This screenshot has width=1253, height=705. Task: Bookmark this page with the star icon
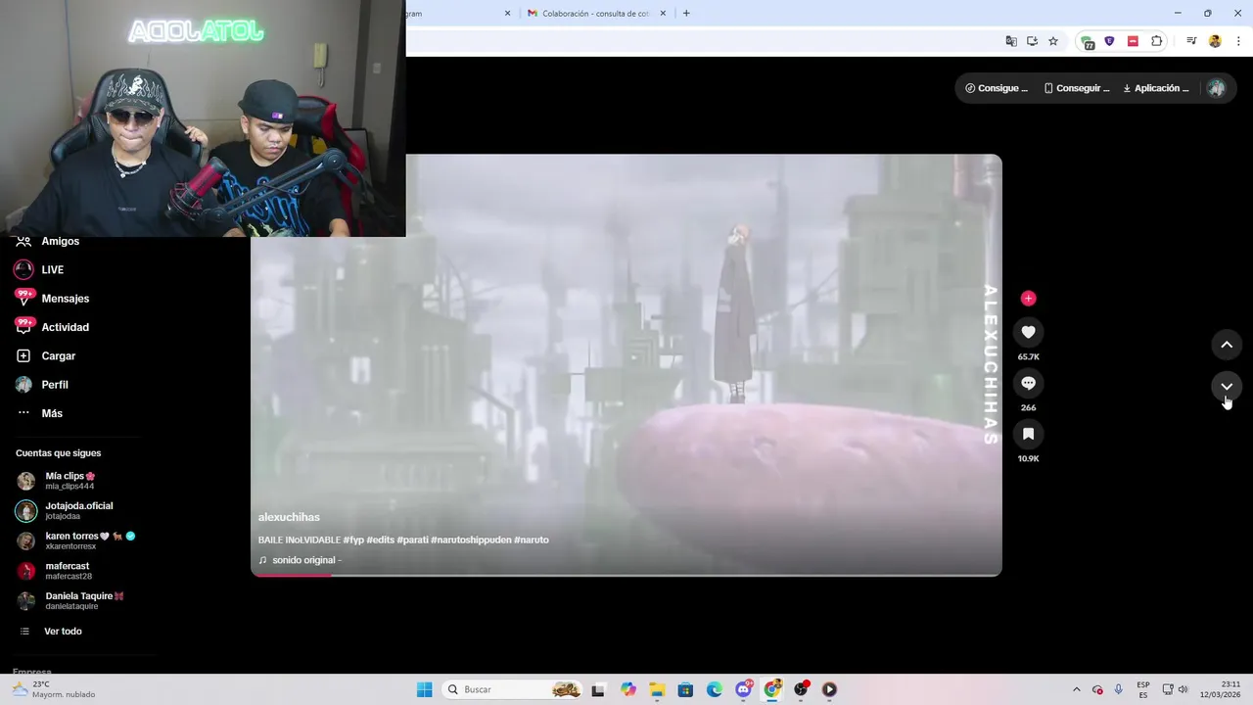[1053, 41]
